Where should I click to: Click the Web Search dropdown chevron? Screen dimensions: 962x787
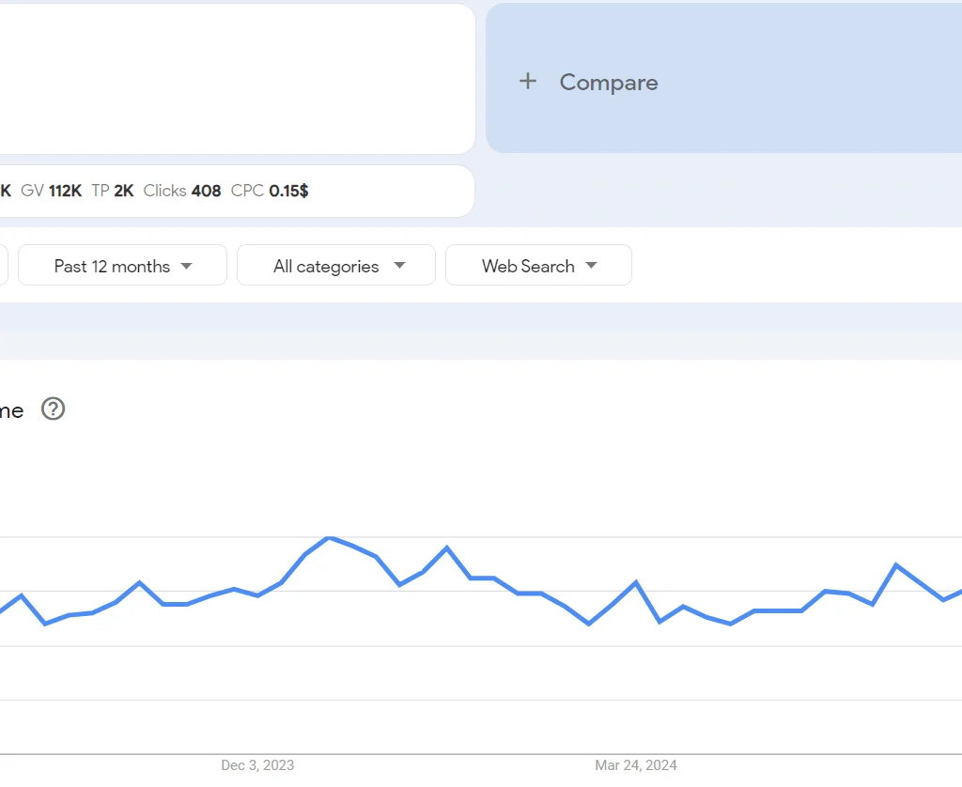click(592, 266)
